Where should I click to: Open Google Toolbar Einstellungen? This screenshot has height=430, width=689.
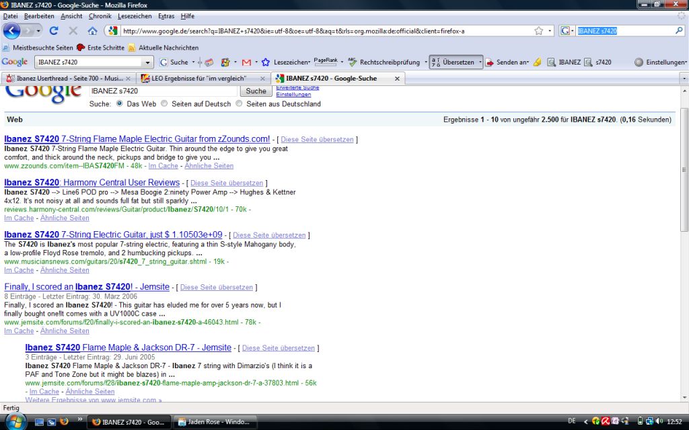coord(661,62)
